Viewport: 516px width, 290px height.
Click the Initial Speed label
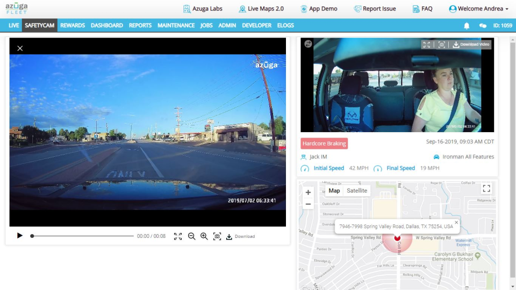pyautogui.click(x=328, y=168)
